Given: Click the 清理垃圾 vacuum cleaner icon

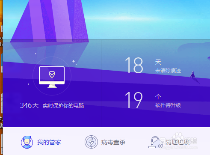Looking at the screenshot, I should pos(155,142).
